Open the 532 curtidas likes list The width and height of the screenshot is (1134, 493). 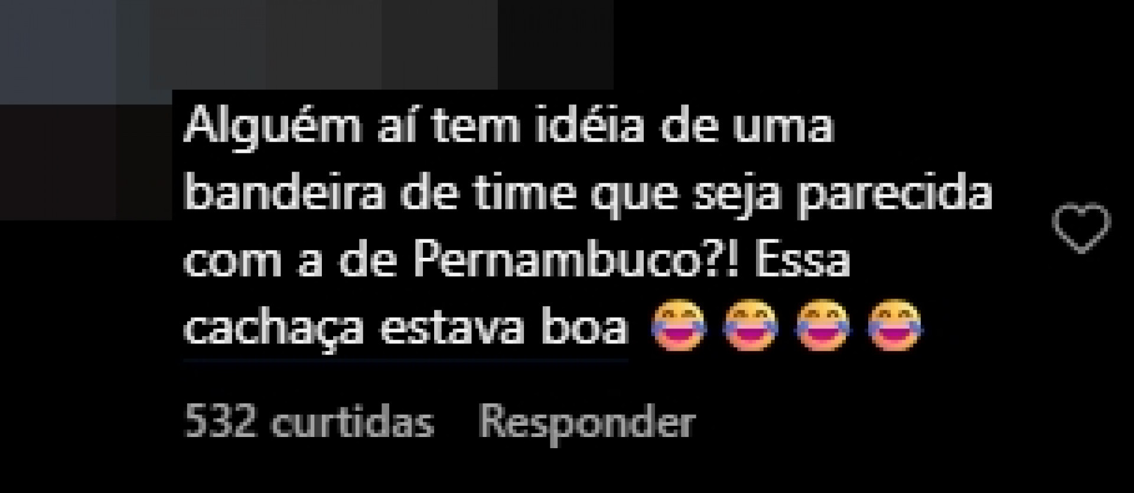(x=309, y=423)
